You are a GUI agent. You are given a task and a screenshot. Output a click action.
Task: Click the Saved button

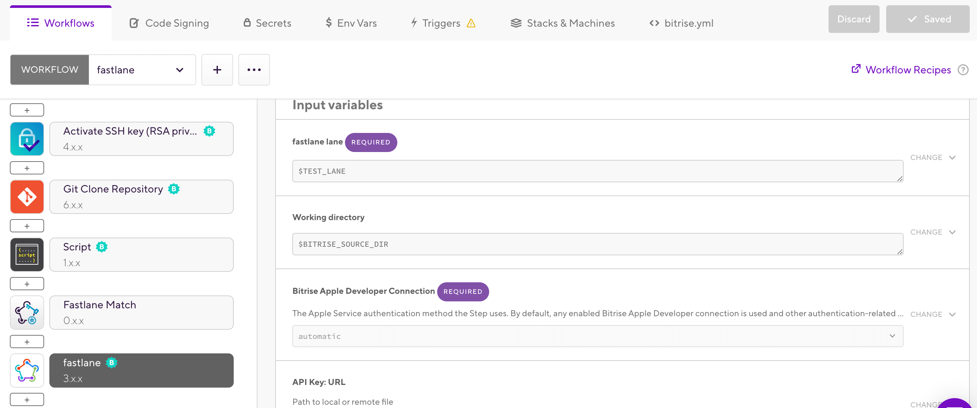928,19
